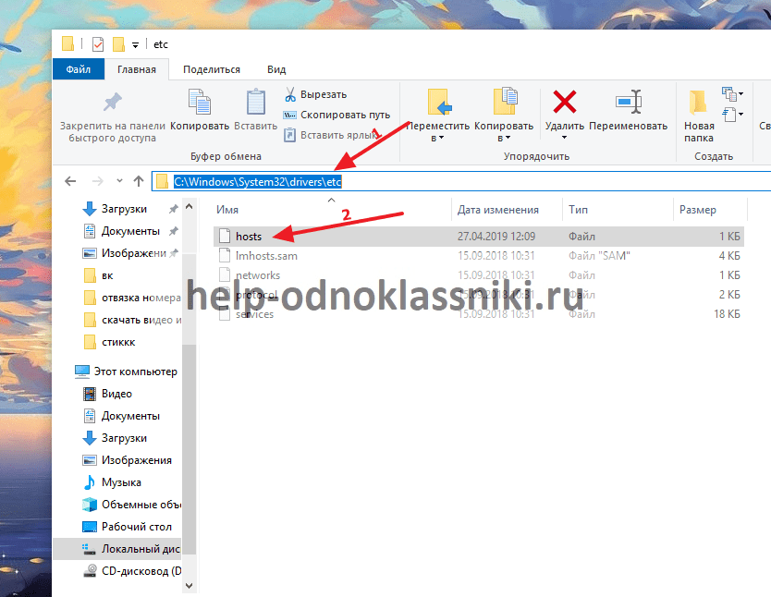This screenshot has width=771, height=597.
Task: Click Paste shortcut (Вставить ярлык)
Action: (x=330, y=135)
